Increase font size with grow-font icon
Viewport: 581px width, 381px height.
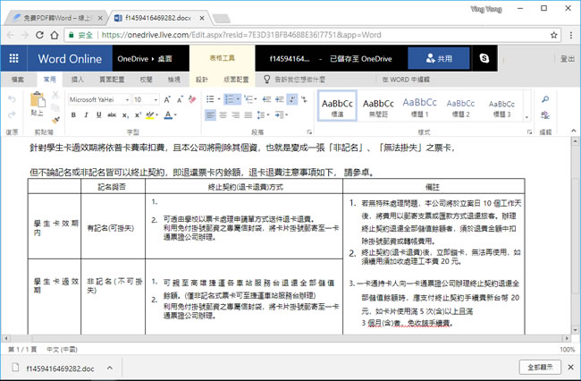tap(167, 99)
